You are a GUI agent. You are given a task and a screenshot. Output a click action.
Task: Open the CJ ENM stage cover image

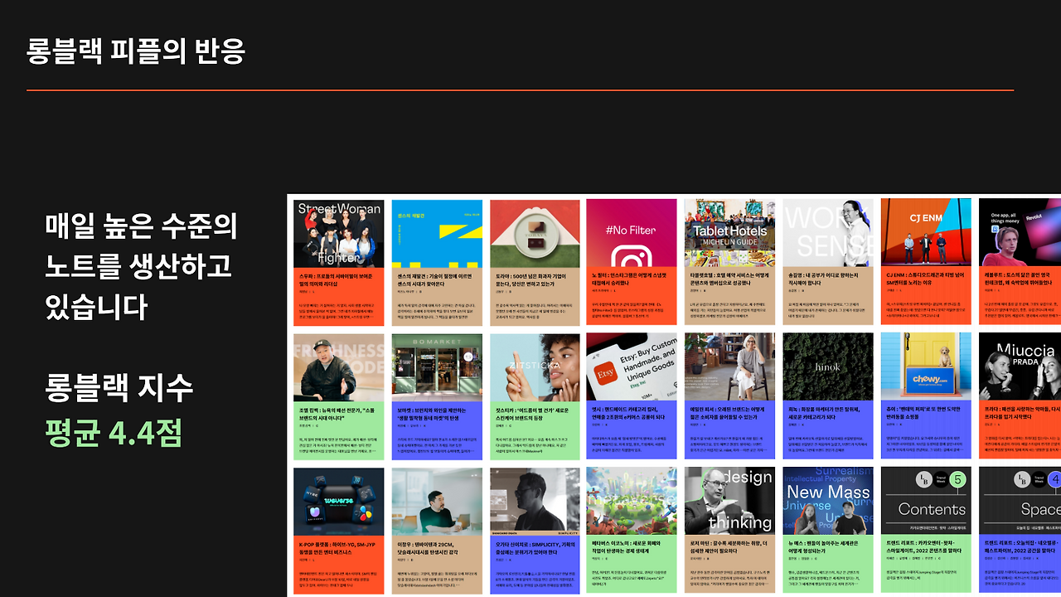[x=926, y=233]
